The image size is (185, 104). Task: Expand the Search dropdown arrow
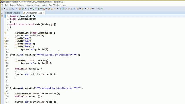(x=57, y=9)
